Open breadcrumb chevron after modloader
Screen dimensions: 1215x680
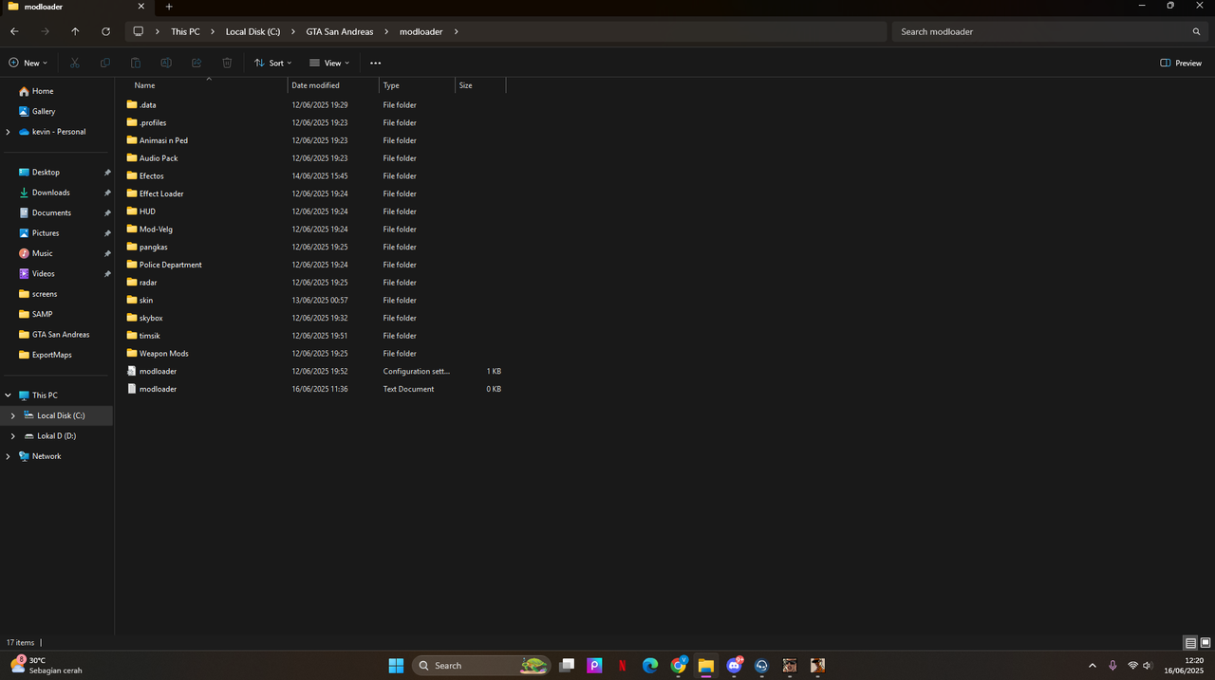(x=456, y=31)
